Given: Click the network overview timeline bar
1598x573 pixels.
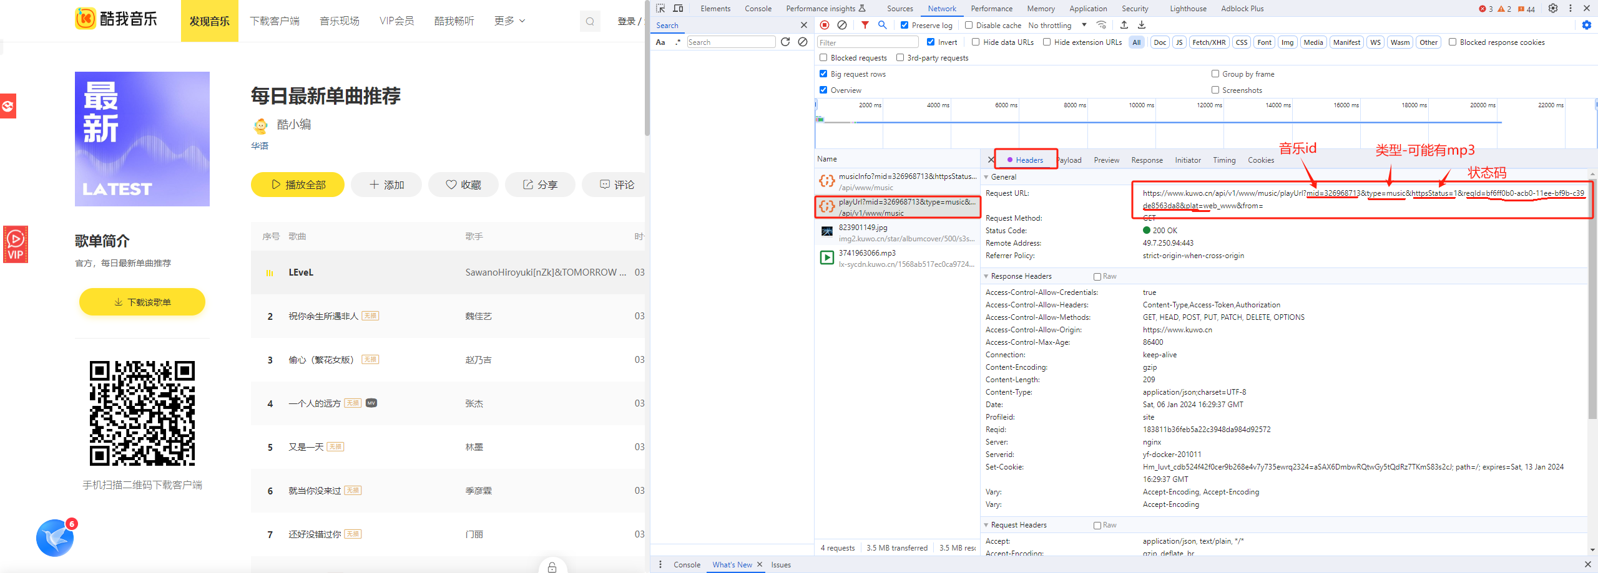Looking at the screenshot, I should tap(1205, 123).
